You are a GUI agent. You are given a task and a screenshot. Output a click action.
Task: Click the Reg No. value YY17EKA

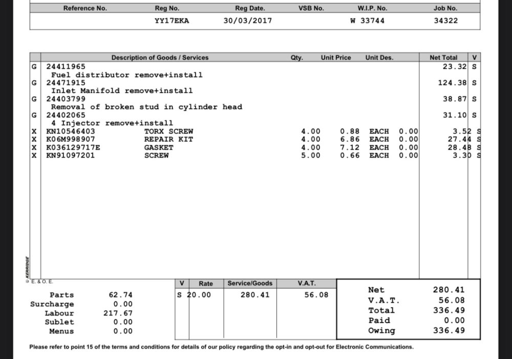[172, 21]
